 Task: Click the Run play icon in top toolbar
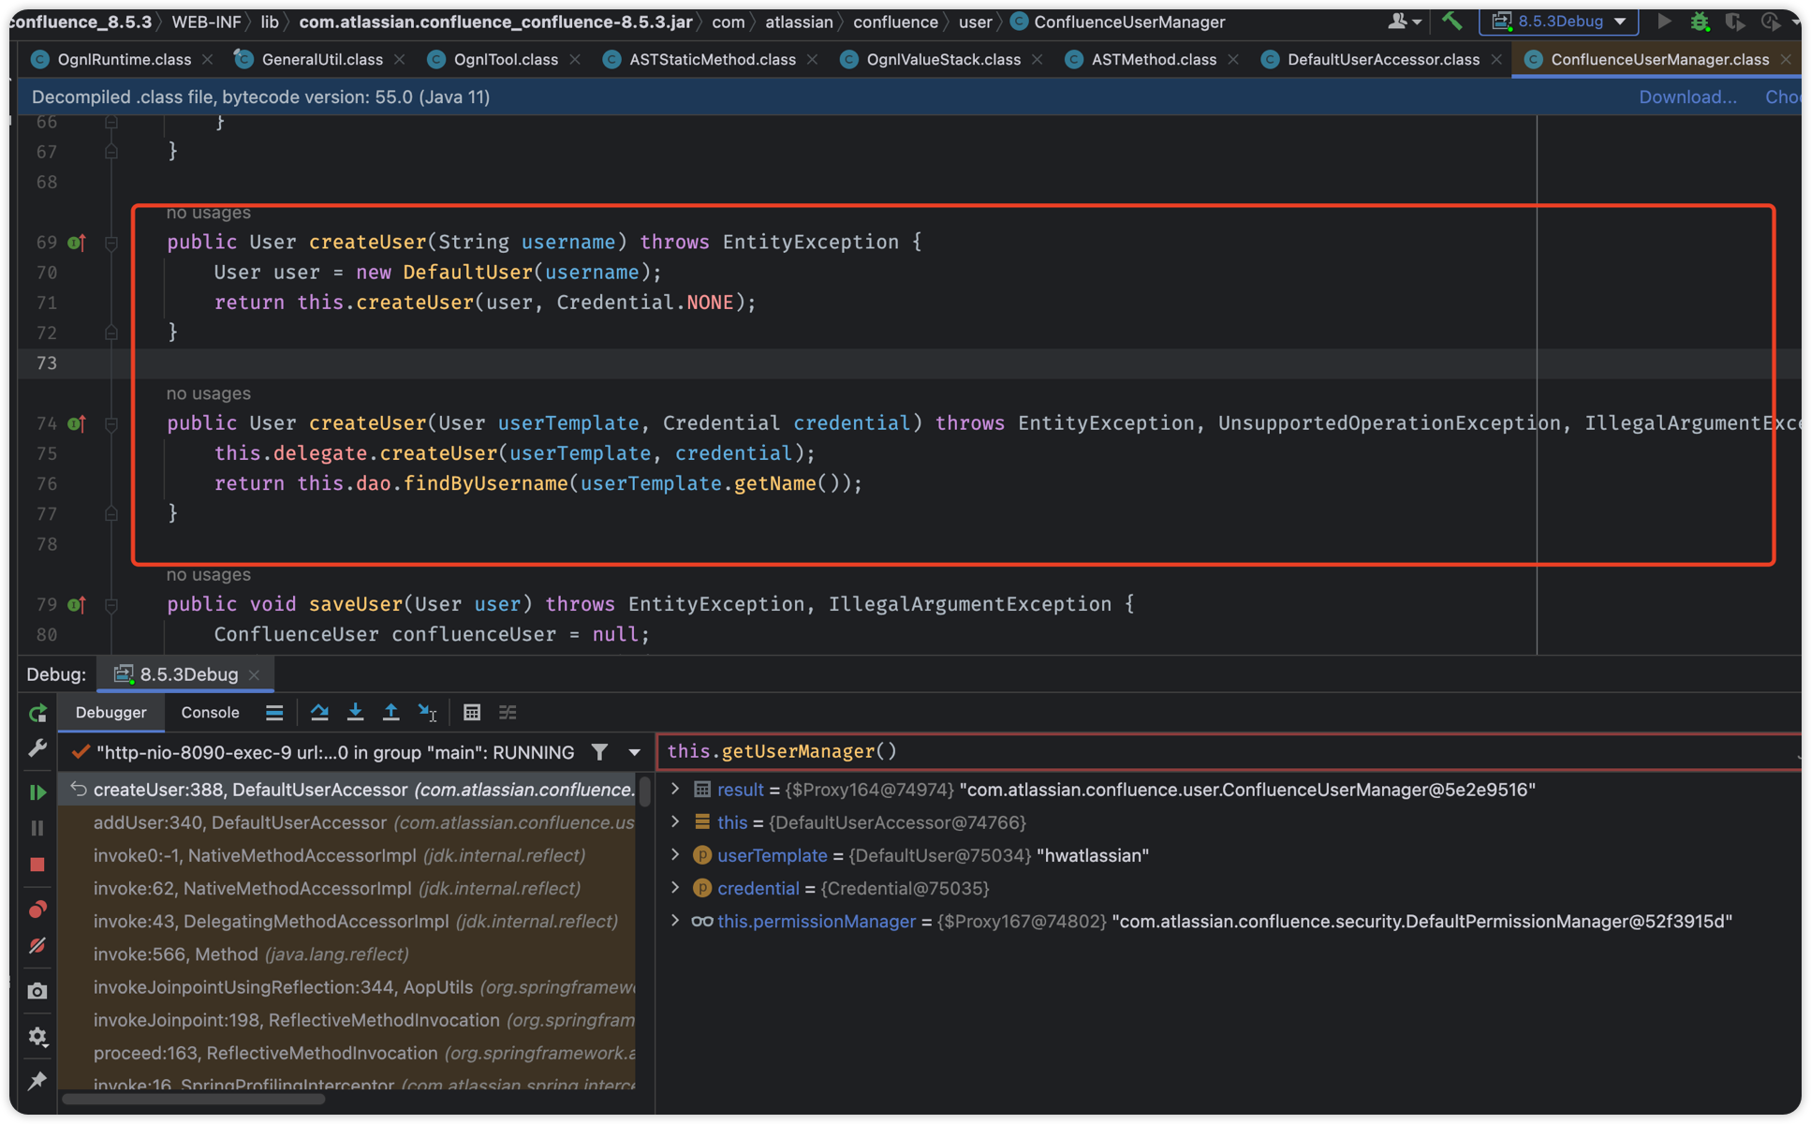click(x=1664, y=21)
